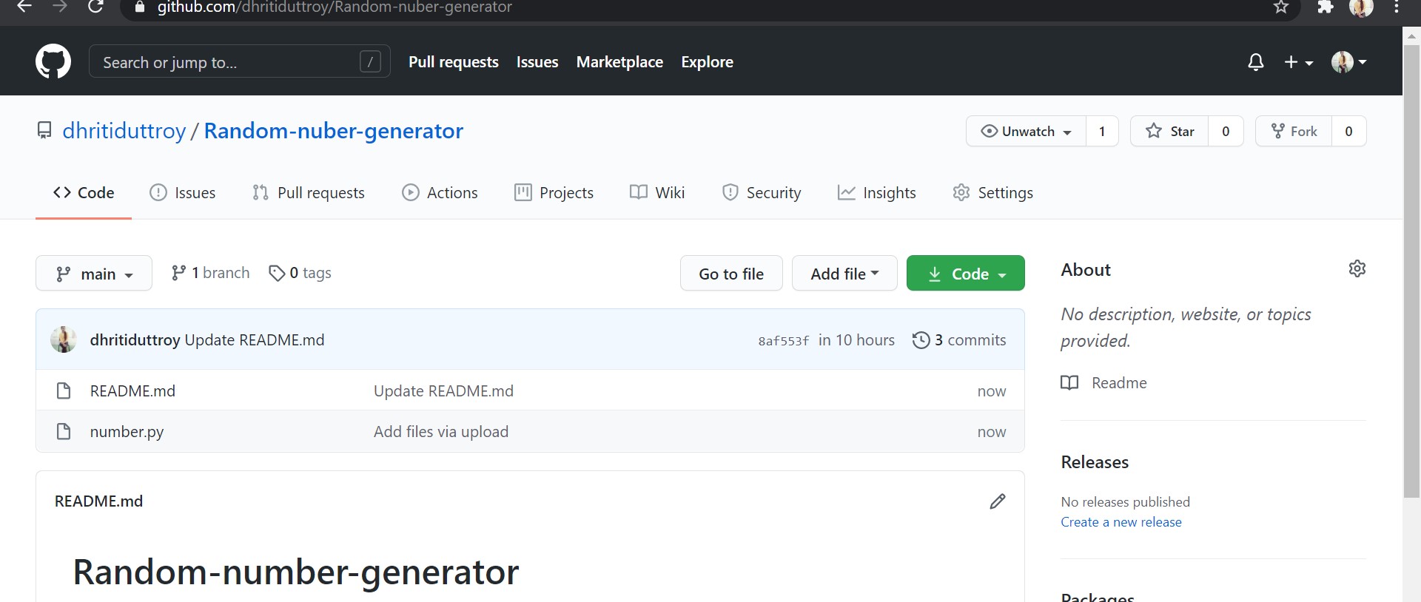Viewport: 1421px width, 602px height.
Task: Click the GitHub Octocat logo
Action: coord(53,61)
